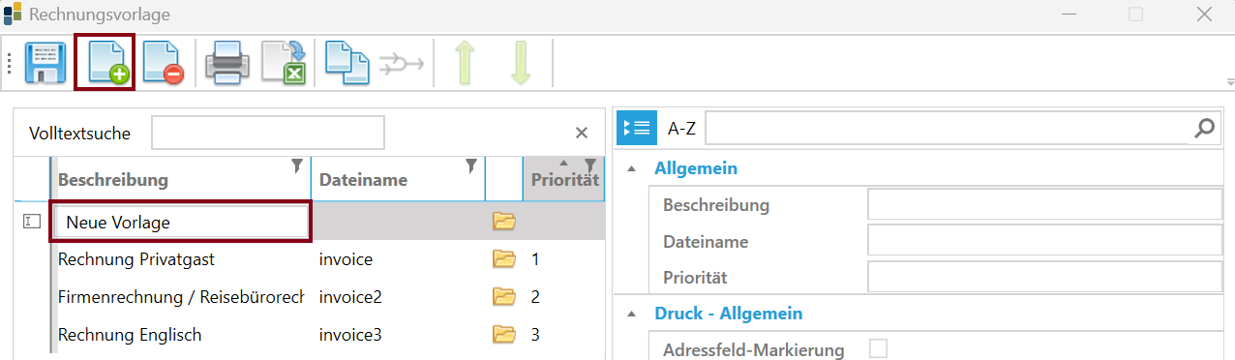Image resolution: width=1235 pixels, height=360 pixels.
Task: Collapse the Druck - Allgemein section
Action: tap(632, 314)
